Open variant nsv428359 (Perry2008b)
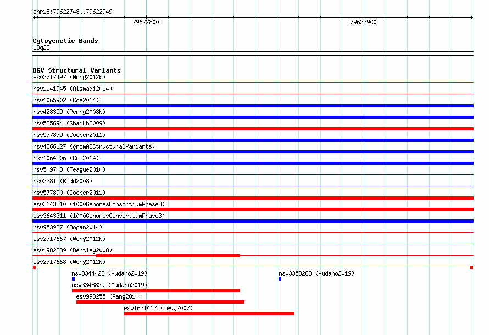The height and width of the screenshot is (335, 489). tap(69, 112)
